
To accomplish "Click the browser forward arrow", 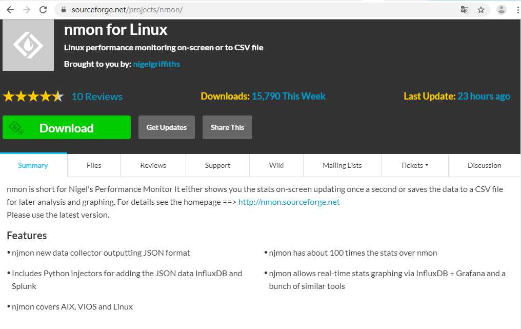I will point(27,10).
